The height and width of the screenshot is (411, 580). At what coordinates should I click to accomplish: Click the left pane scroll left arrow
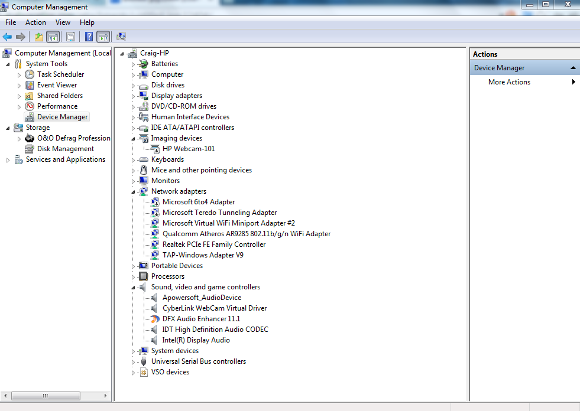[5, 396]
